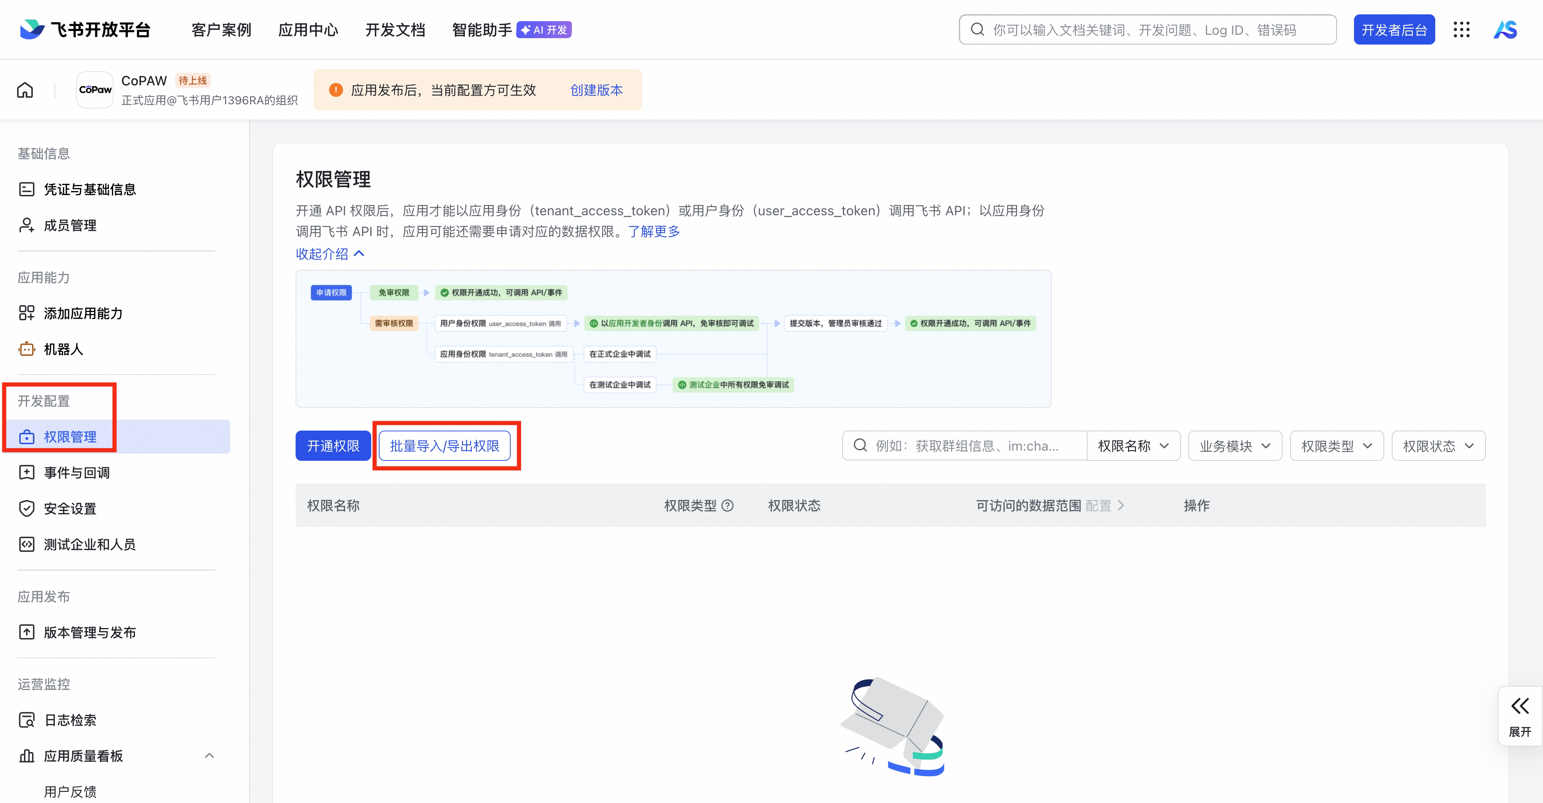Click the user avatar at top right
Screen dimensions: 1543x803
pyautogui.click(x=1505, y=29)
